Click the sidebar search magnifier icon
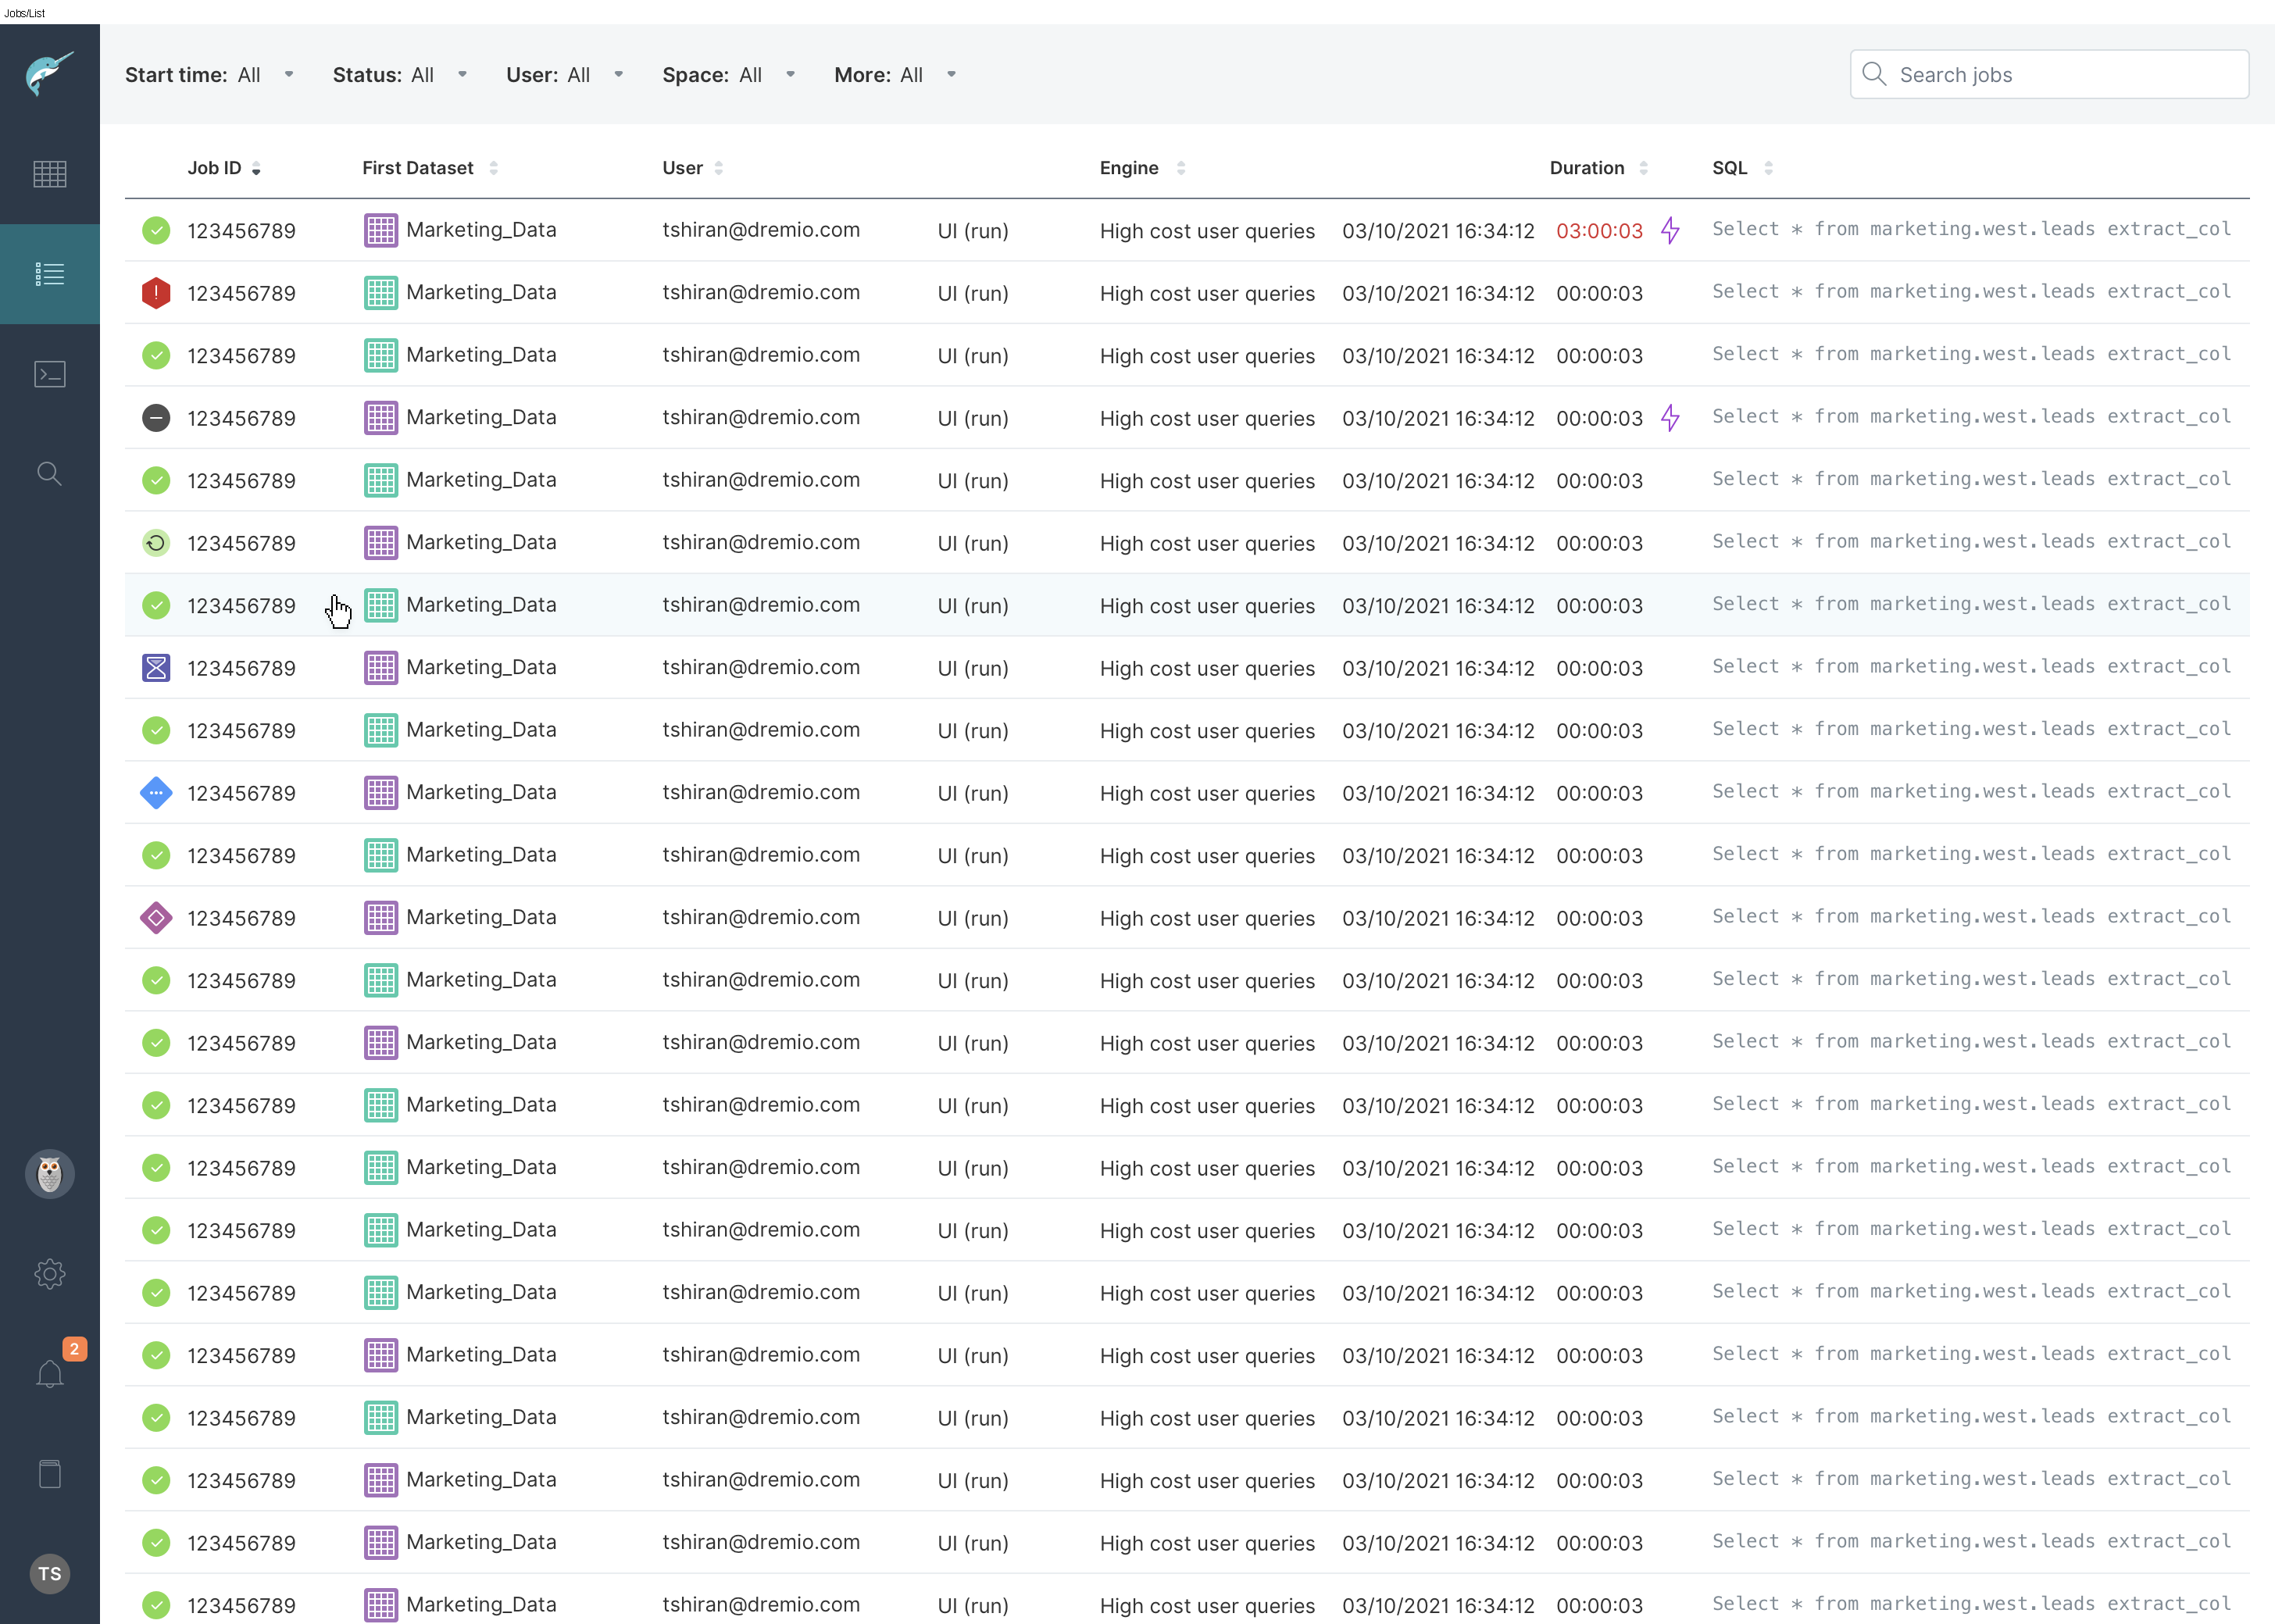Viewport: 2275px width, 1624px height. (50, 474)
